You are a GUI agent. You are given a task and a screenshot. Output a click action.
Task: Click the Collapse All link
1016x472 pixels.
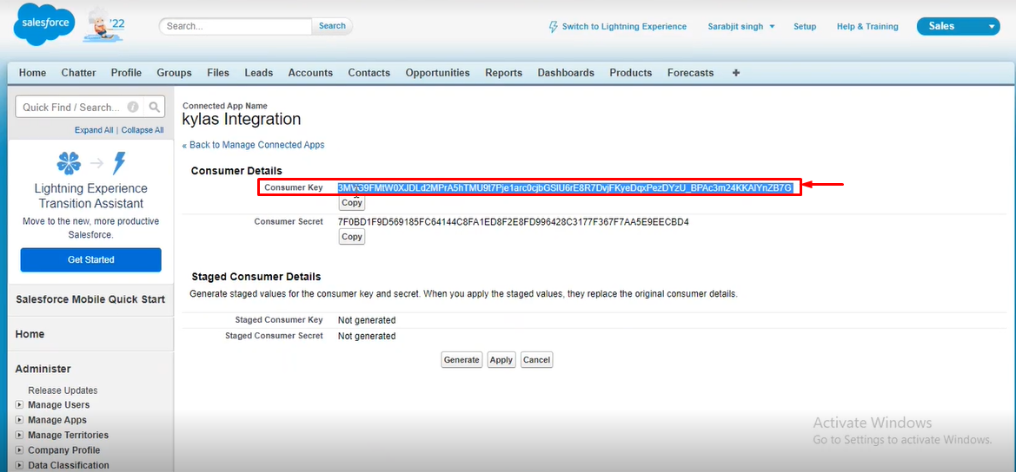tap(143, 130)
